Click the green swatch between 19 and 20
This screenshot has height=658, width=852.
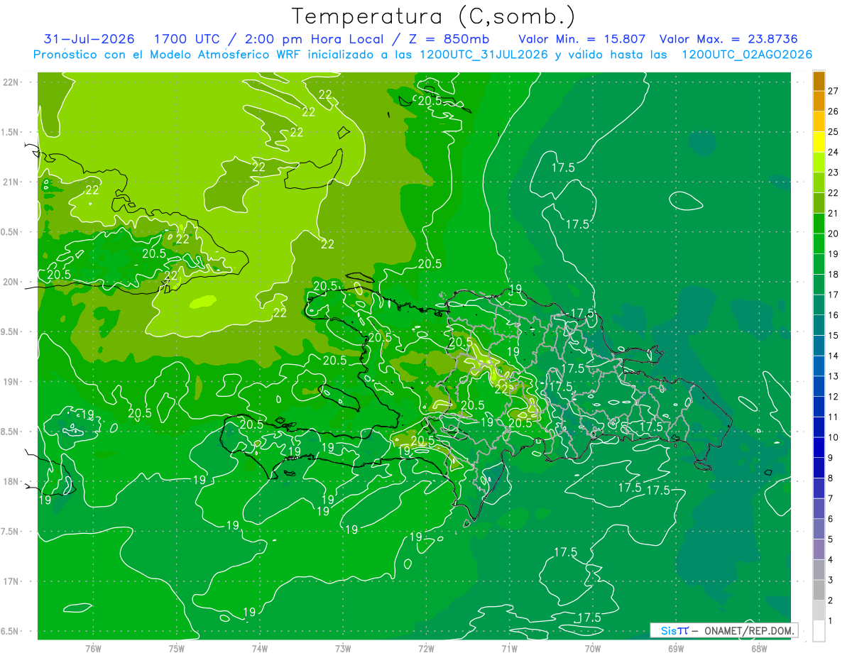[x=819, y=243]
